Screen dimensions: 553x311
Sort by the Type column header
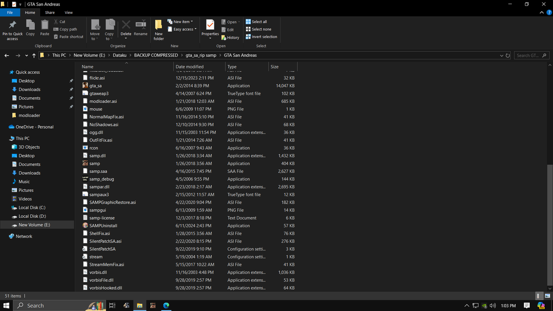click(x=247, y=67)
